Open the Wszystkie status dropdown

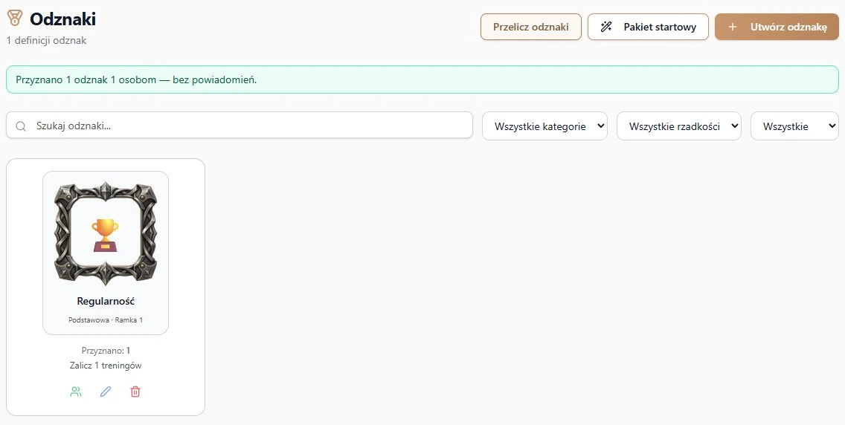794,126
